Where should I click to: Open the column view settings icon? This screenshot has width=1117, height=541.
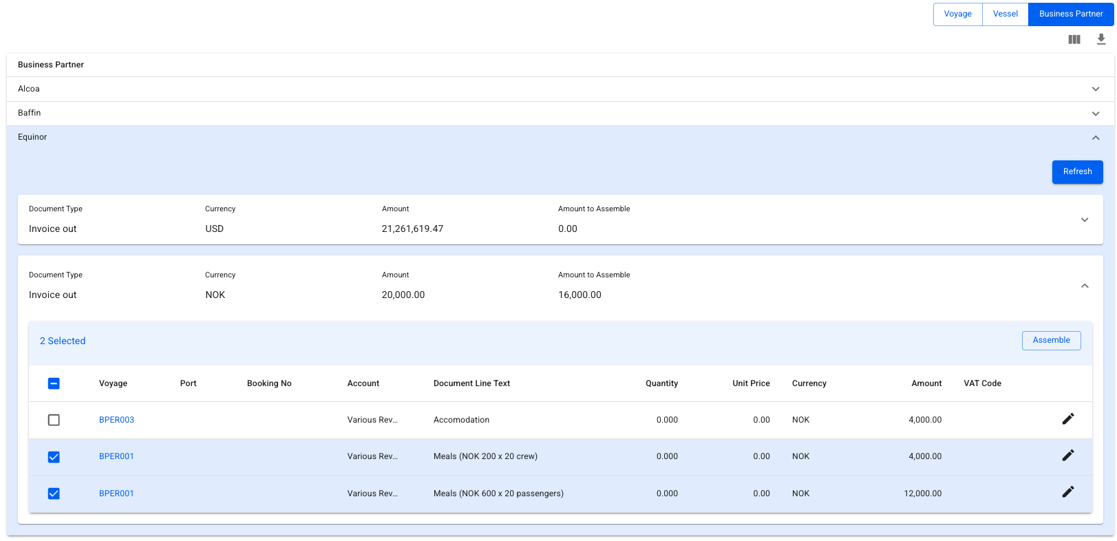(x=1074, y=39)
